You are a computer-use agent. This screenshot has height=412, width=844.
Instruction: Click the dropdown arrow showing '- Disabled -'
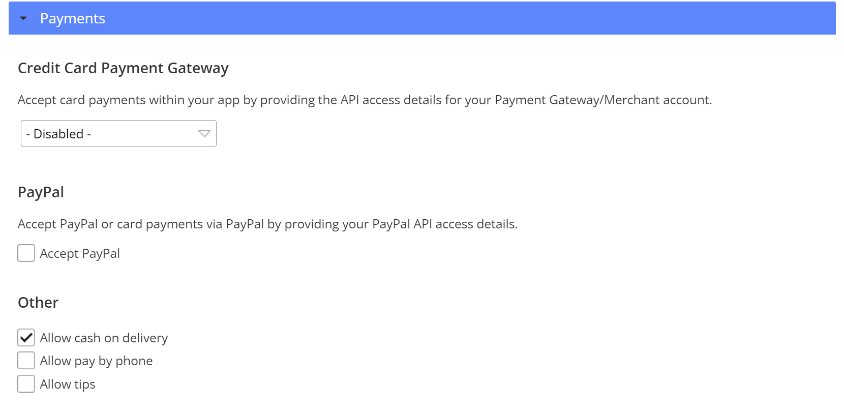[x=203, y=133]
